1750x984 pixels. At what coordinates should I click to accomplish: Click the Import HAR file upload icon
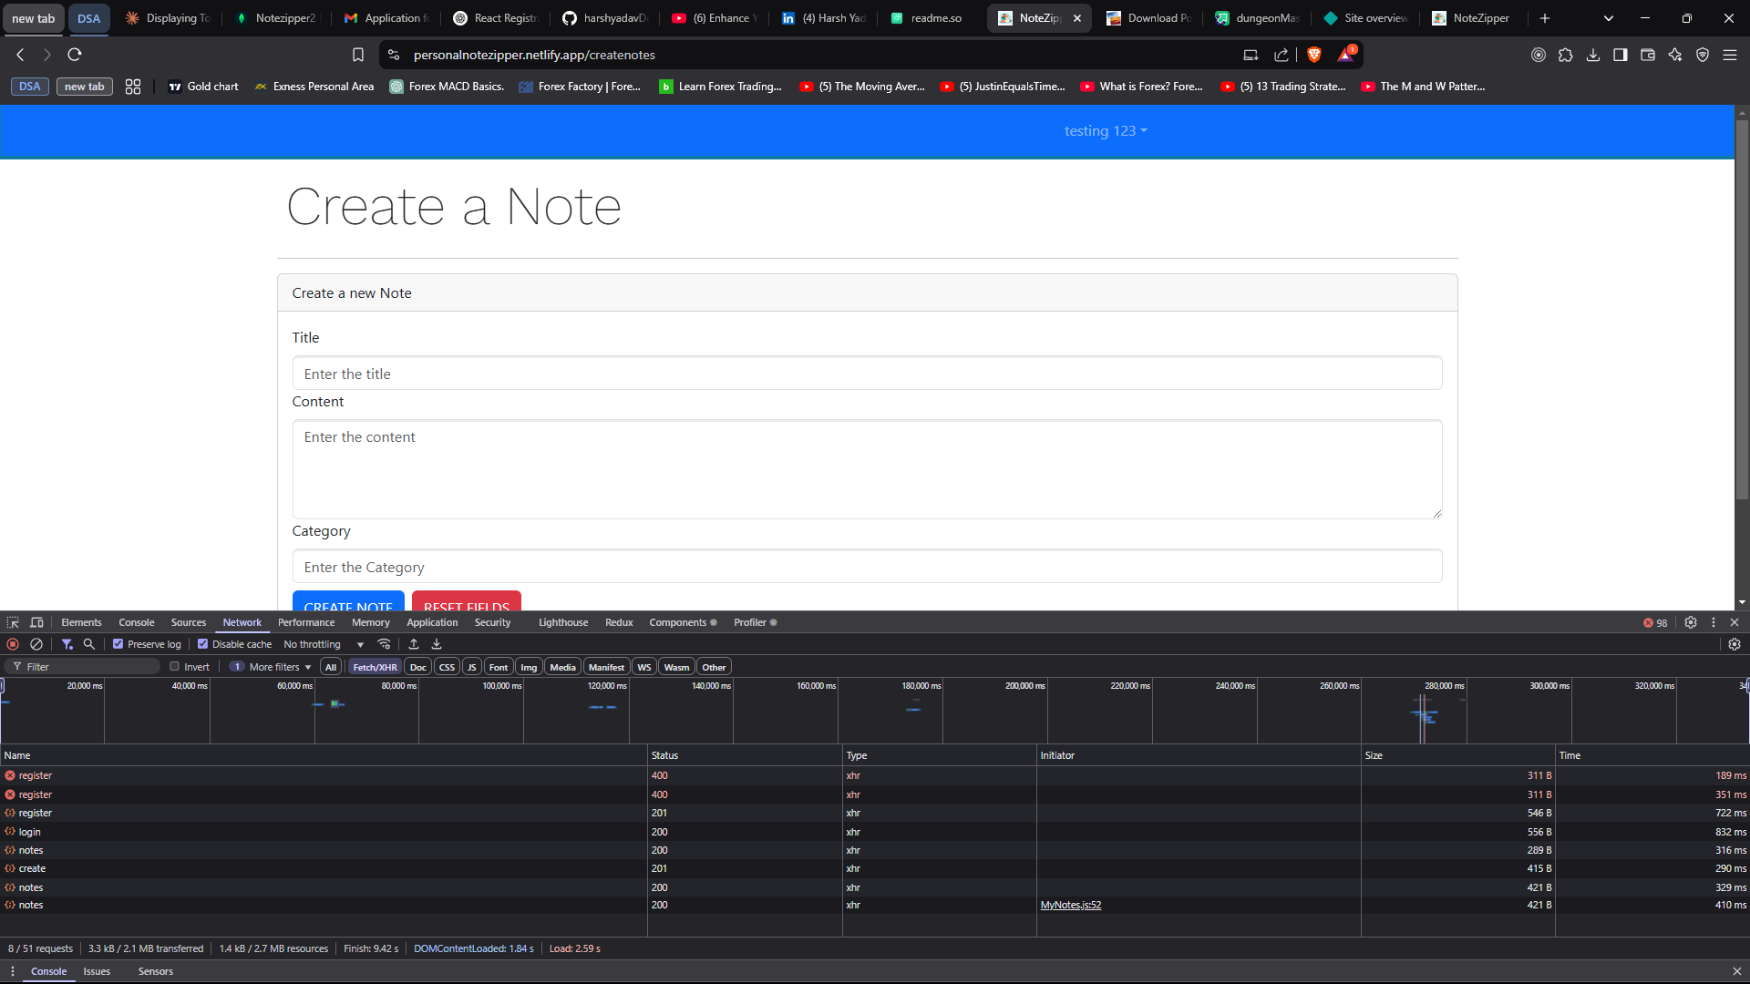point(414,644)
